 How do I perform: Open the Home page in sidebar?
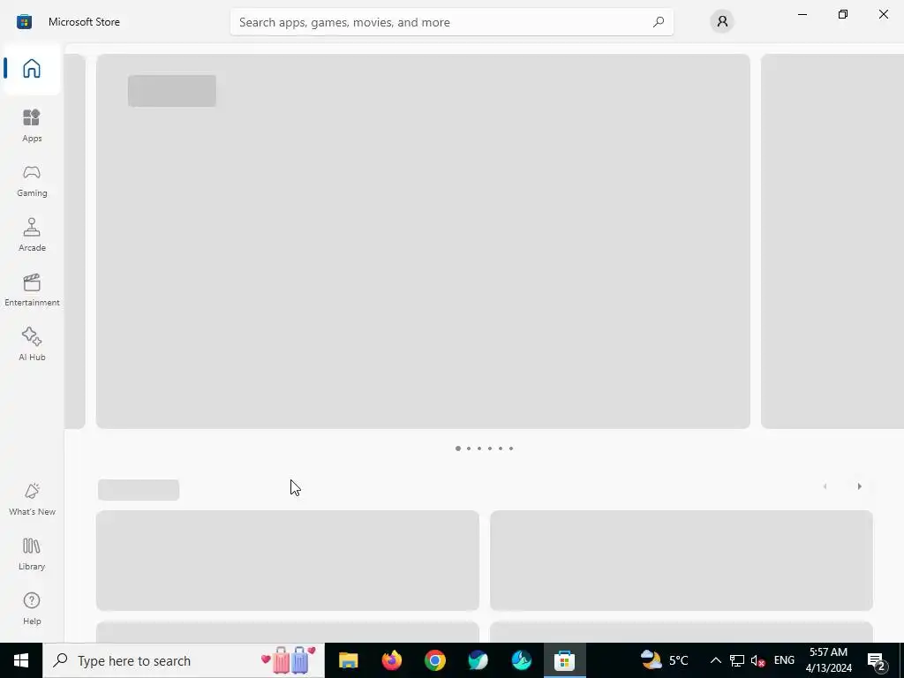coord(32,68)
